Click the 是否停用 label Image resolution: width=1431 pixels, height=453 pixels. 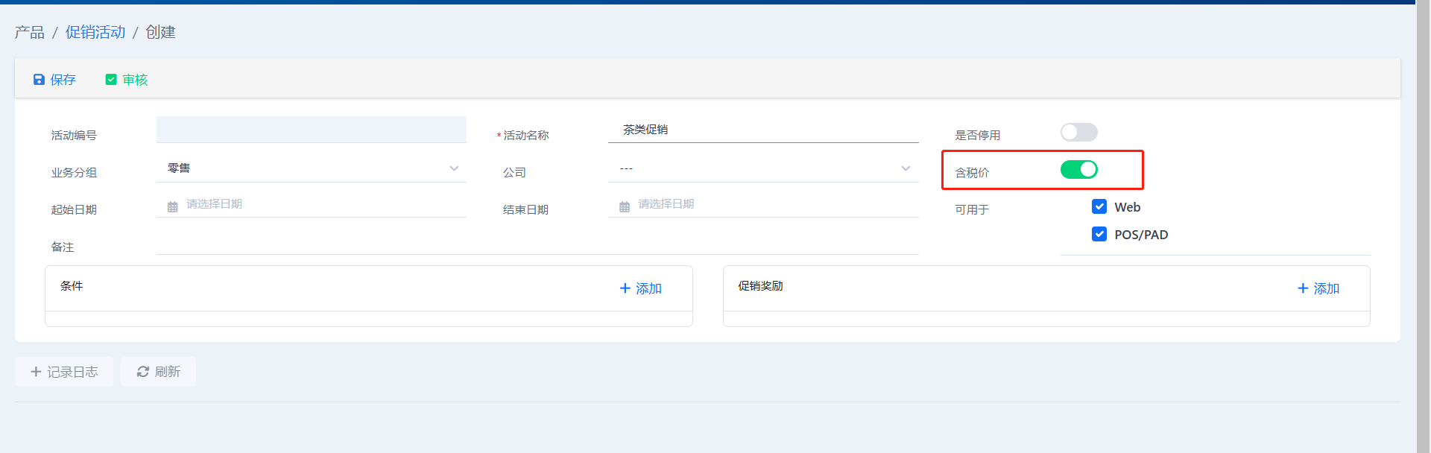tap(978, 136)
